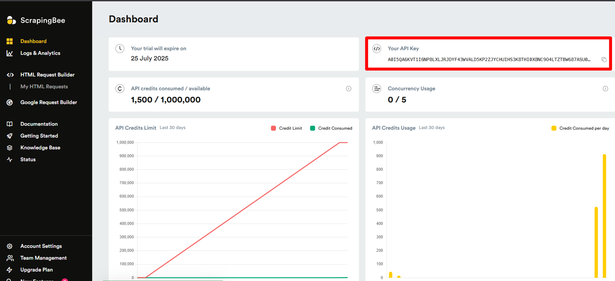
Task: Open Status via the pulse icon
Action: [9, 159]
